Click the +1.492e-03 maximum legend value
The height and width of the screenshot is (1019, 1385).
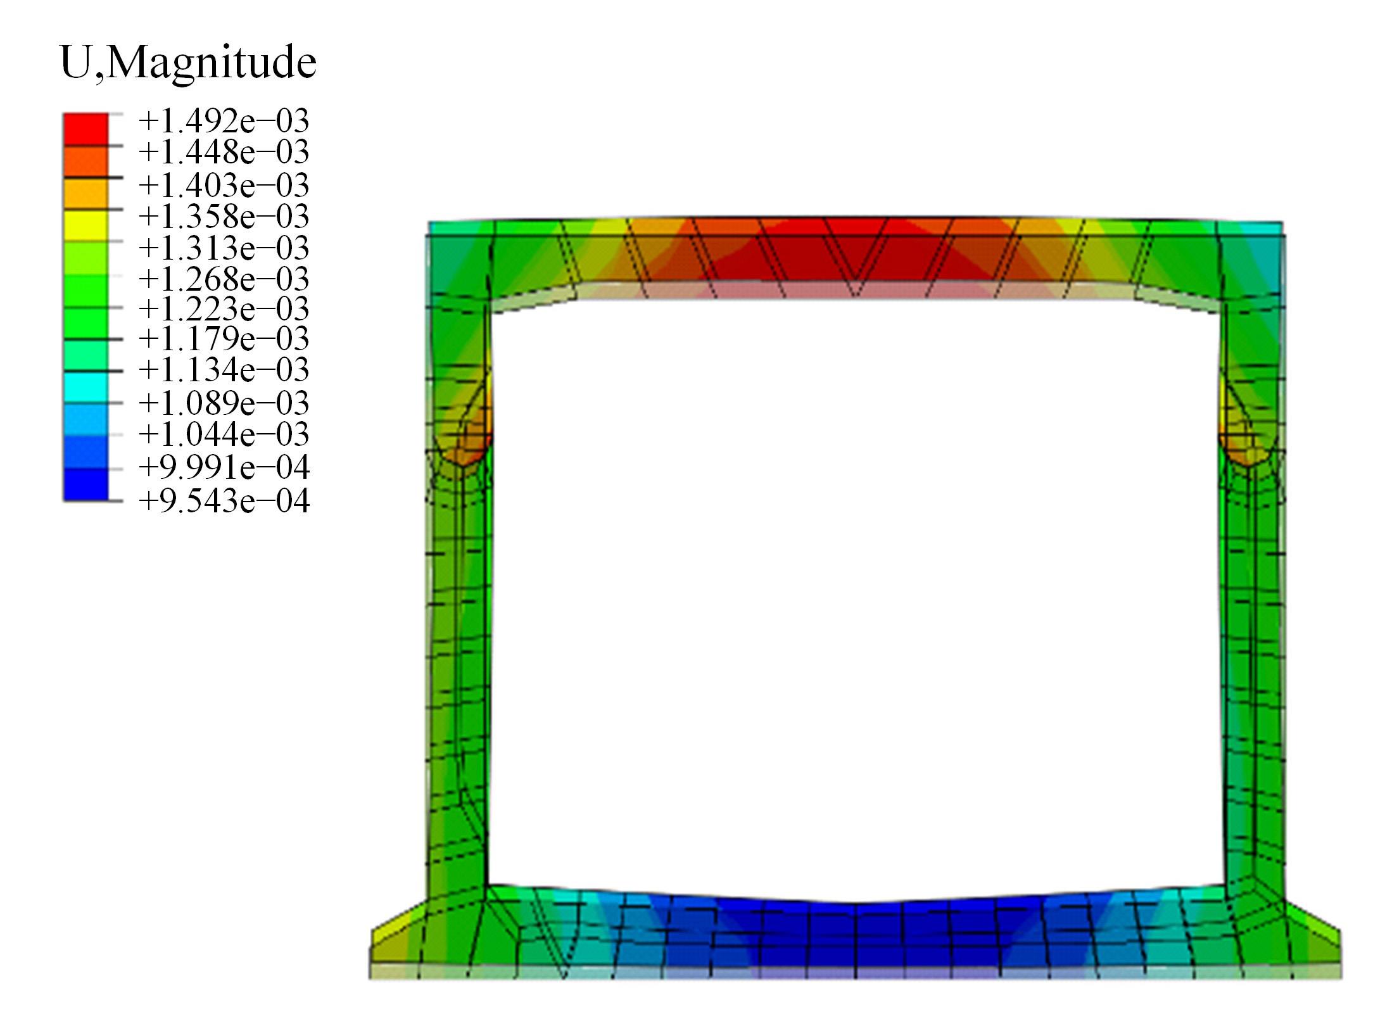pyautogui.click(x=224, y=121)
